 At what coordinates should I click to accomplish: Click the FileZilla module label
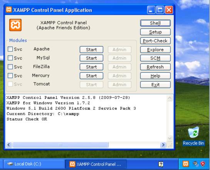pos(41,67)
